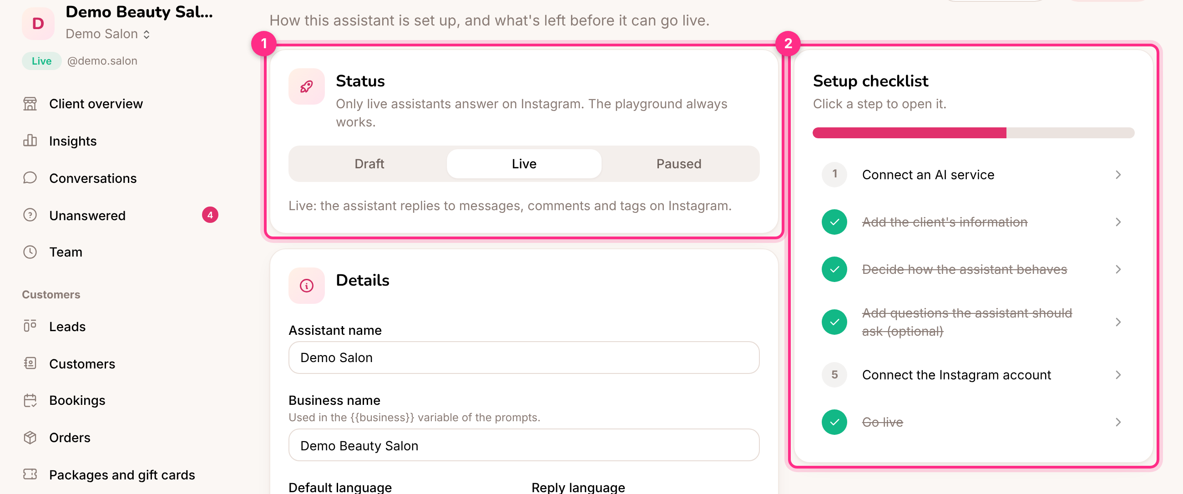Open Orders in sidebar
This screenshot has height=494, width=1183.
[x=120, y=438]
